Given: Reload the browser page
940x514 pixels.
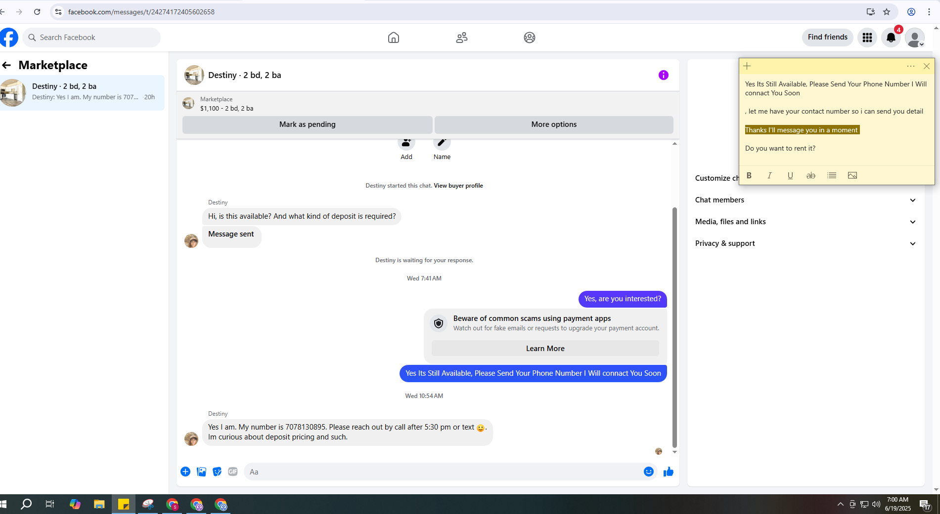Looking at the screenshot, I should point(37,12).
